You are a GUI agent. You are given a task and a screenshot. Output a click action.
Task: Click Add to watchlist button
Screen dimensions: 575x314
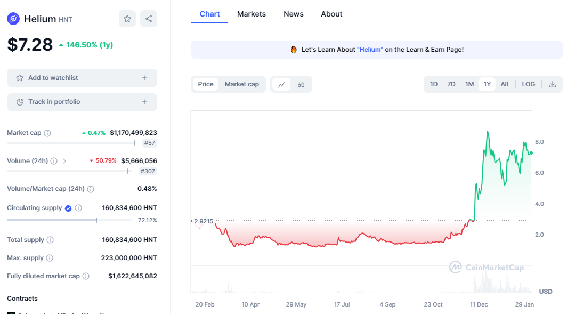click(x=82, y=78)
